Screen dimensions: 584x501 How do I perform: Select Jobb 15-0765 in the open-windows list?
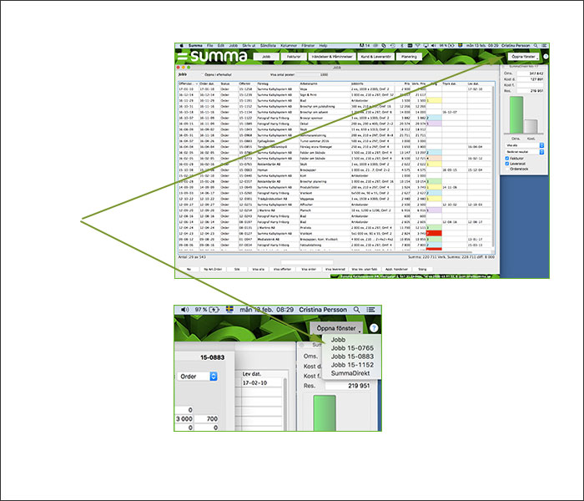[x=352, y=348]
